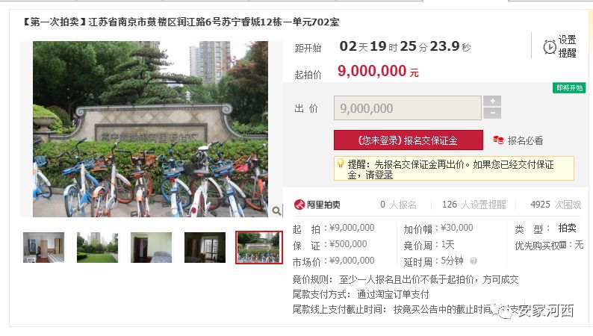Click the plus stepper to raise bid

[x=492, y=101]
